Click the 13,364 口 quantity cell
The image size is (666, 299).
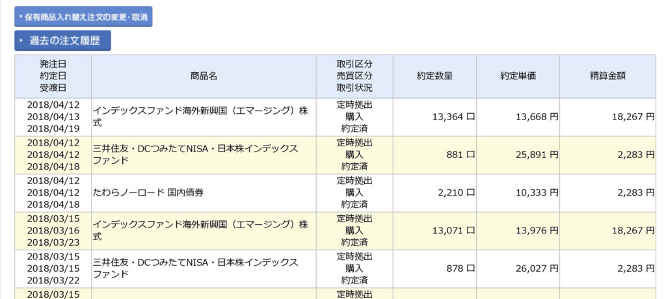pyautogui.click(x=434, y=117)
